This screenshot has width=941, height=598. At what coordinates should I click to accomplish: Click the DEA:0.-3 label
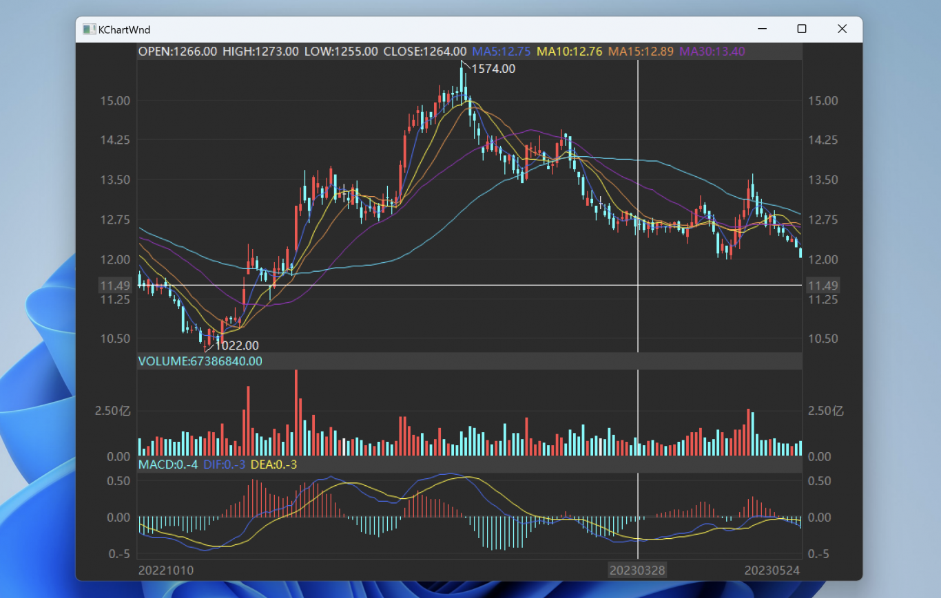[x=273, y=464]
